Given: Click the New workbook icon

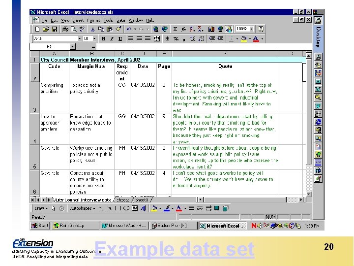Looking at the screenshot, I should pyautogui.click(x=37, y=29).
